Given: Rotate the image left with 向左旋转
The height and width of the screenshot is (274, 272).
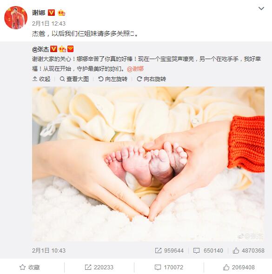Looking at the screenshot, I should 113,79.
